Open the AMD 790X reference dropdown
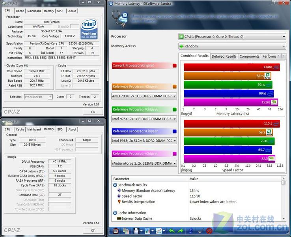The height and width of the screenshot is (237, 291). coord(144,96)
